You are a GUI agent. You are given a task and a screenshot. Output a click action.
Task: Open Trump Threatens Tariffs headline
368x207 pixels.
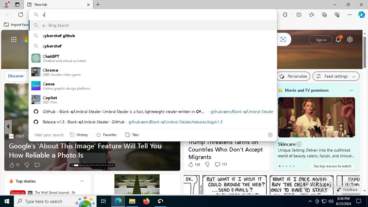tap(225, 150)
